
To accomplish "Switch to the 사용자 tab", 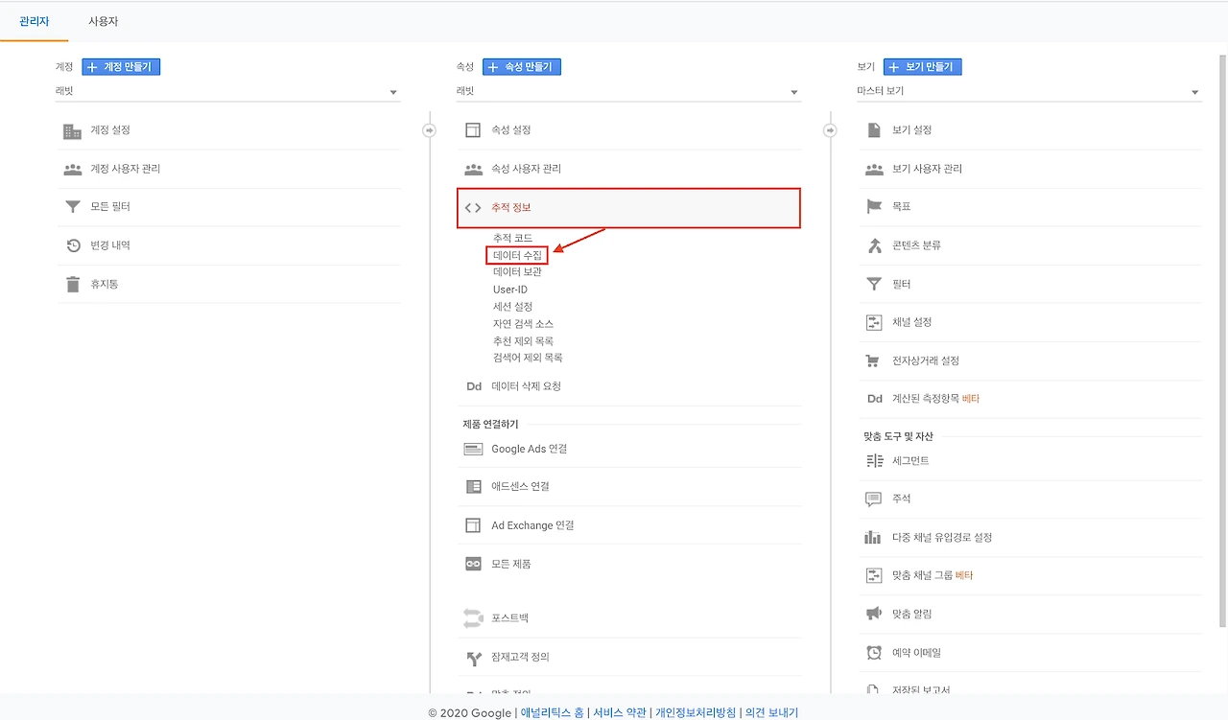I will (x=104, y=21).
